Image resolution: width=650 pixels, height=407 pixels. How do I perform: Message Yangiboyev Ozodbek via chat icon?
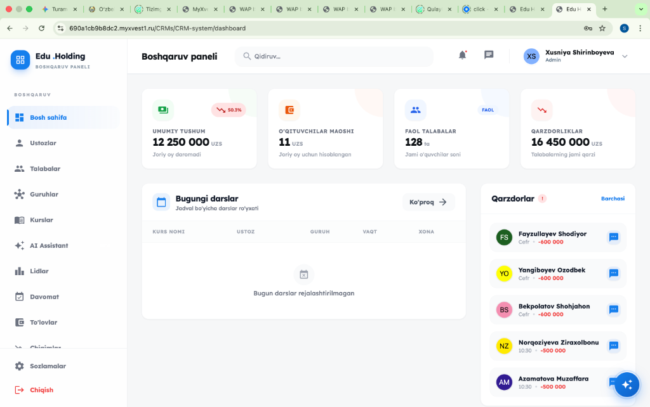click(614, 273)
